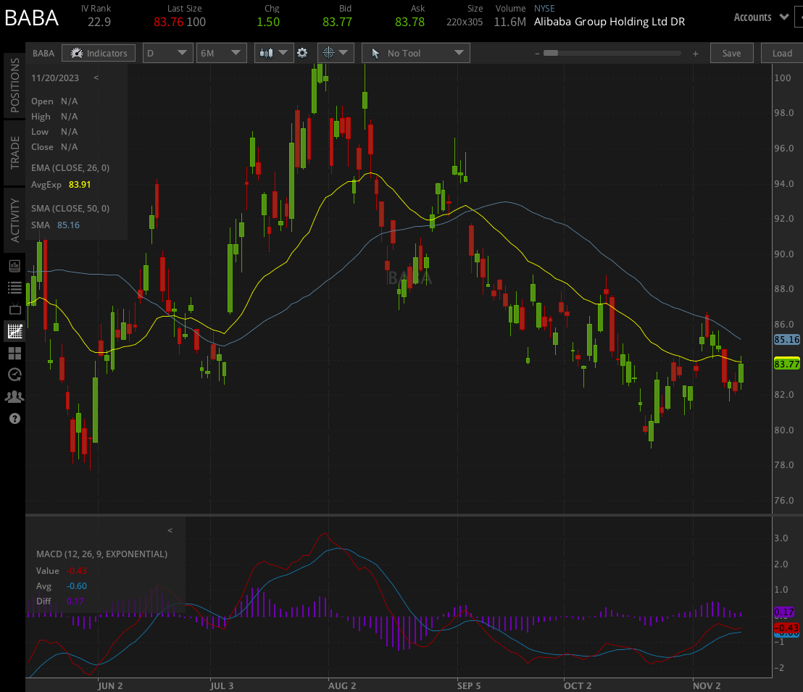Open the Help question mark icon
This screenshot has width=803, height=692.
click(x=14, y=418)
